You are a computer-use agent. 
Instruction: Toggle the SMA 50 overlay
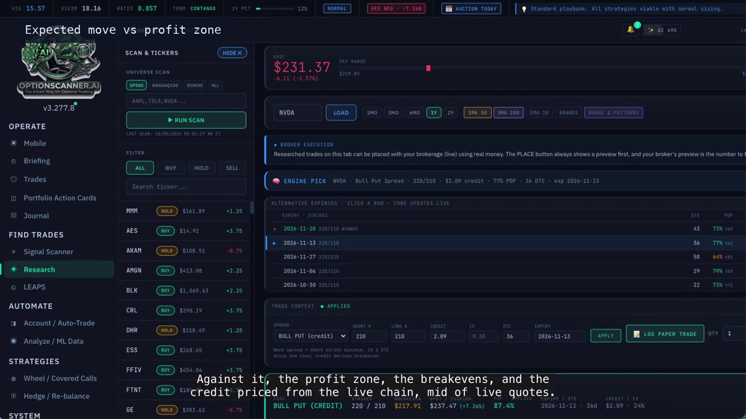tap(477, 113)
